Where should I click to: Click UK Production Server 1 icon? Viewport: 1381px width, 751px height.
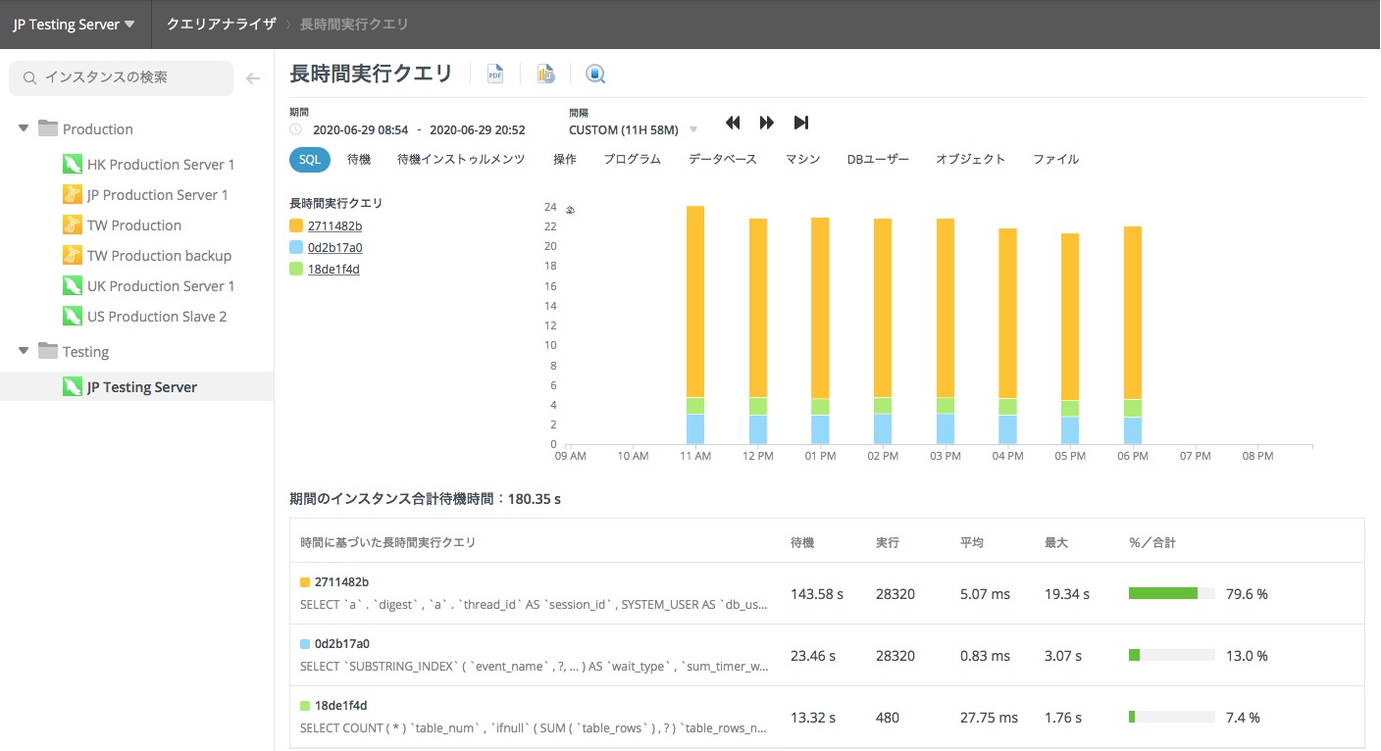pyautogui.click(x=72, y=285)
